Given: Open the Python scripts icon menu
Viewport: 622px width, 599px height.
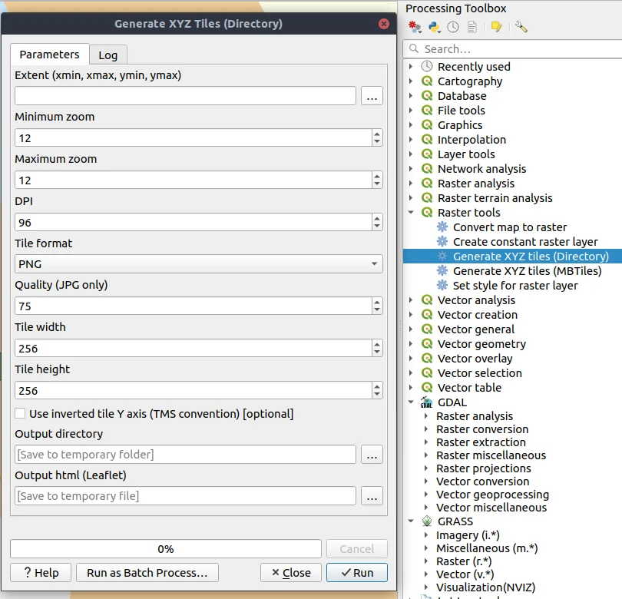Looking at the screenshot, I should pos(435,27).
